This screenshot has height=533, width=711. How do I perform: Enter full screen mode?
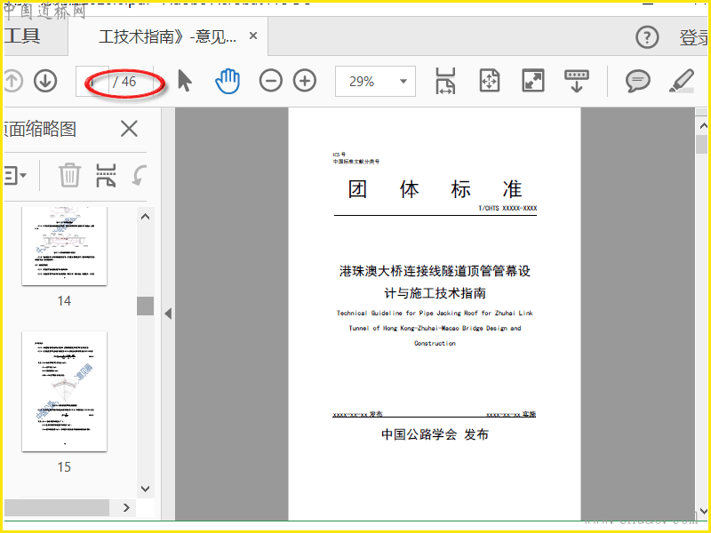coord(532,81)
